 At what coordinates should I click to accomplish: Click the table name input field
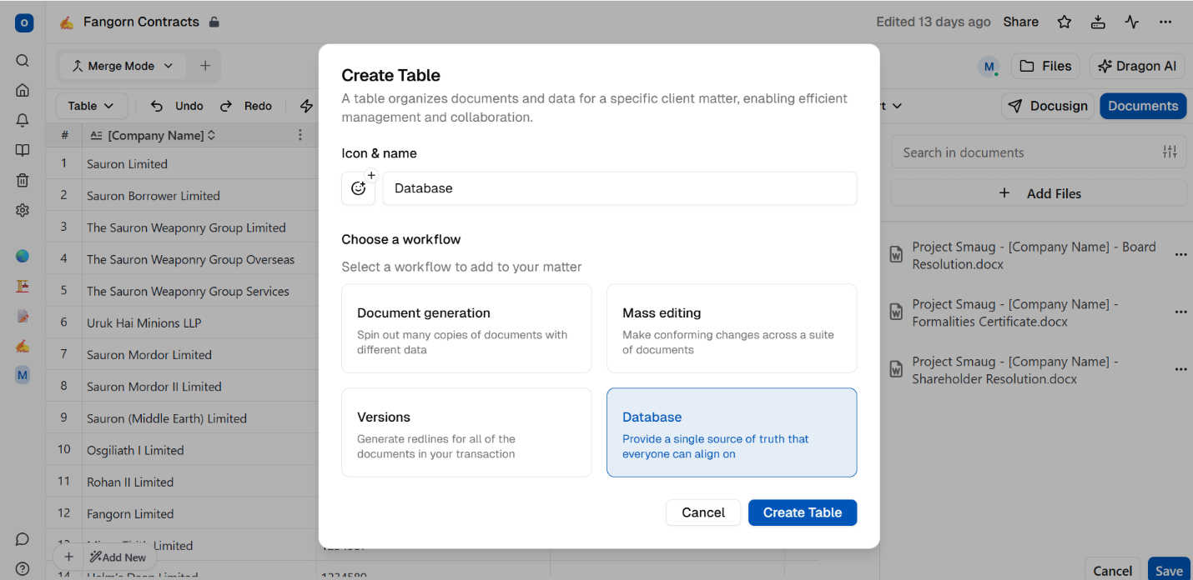[620, 188]
